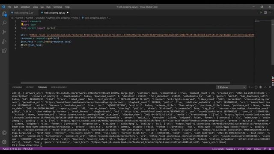This screenshot has height=154, width=274.
Task: Select the Terminal panel tab
Action: pyautogui.click(x=42, y=87)
